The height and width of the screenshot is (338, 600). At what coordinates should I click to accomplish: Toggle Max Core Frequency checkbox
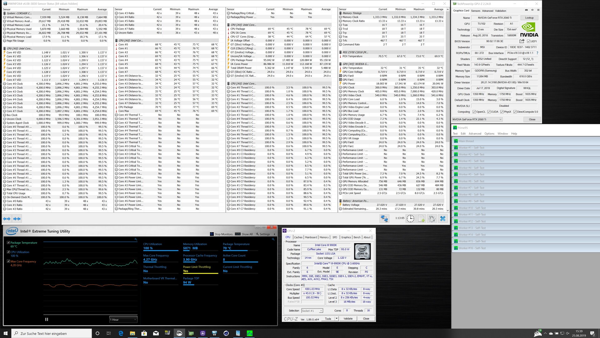pyautogui.click(x=8, y=261)
